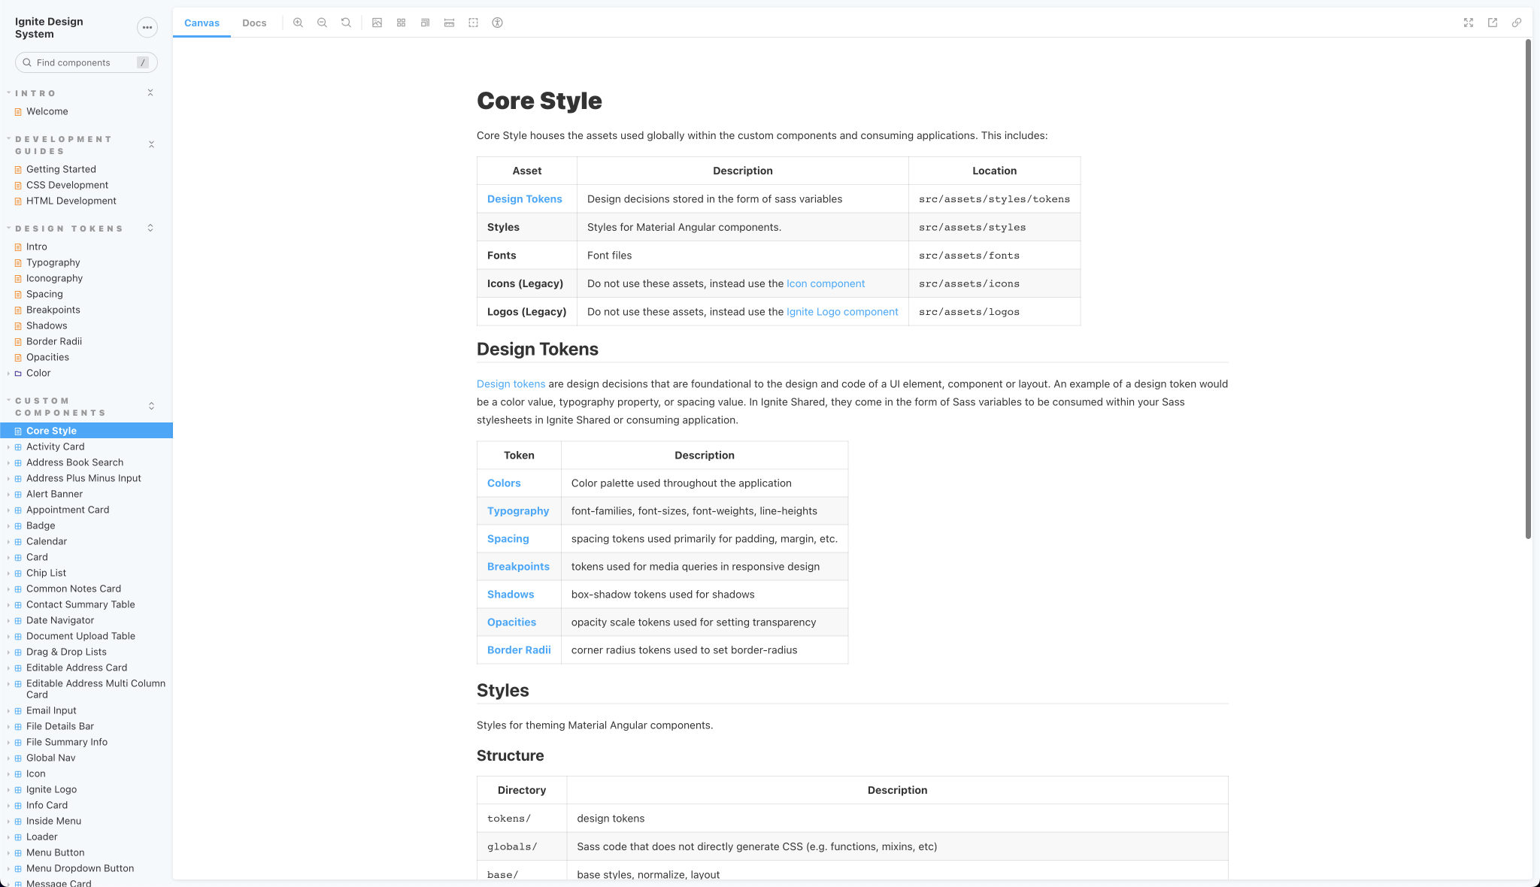Switch to the Docs tab
1540x887 pixels.
click(x=254, y=23)
